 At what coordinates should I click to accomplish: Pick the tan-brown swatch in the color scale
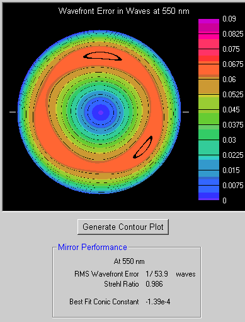(208, 86)
